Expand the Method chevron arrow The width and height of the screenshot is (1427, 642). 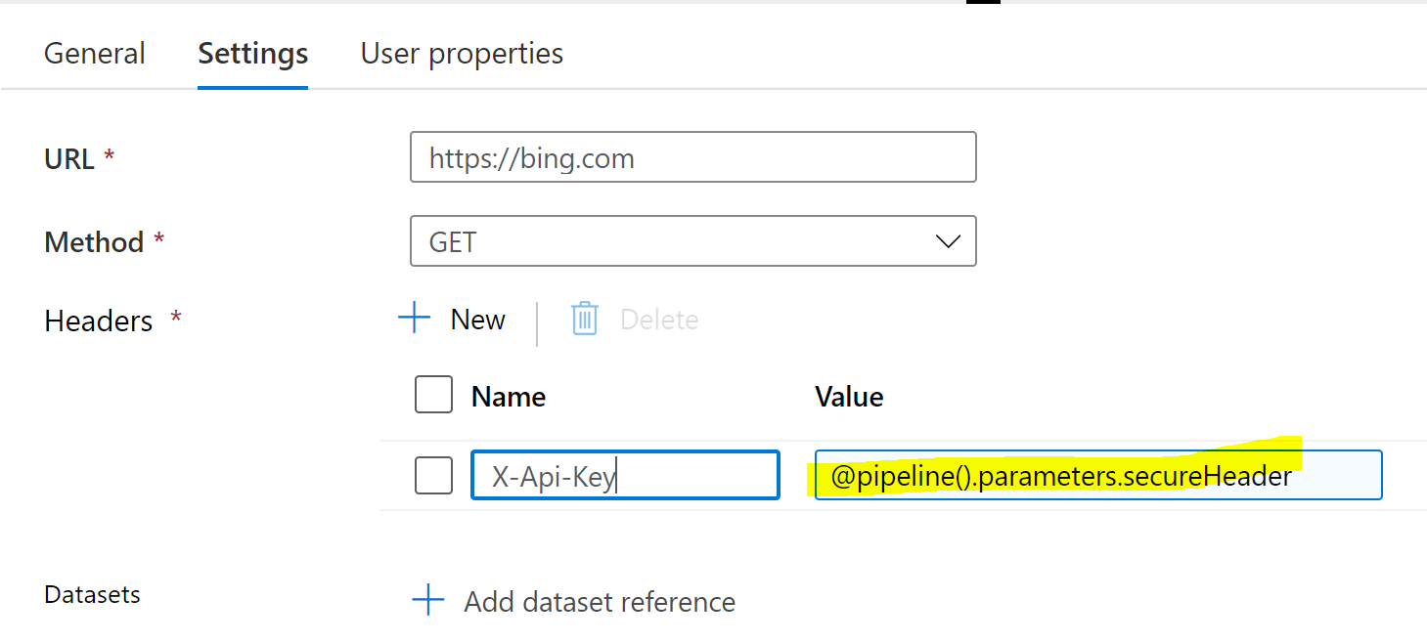coord(948,241)
